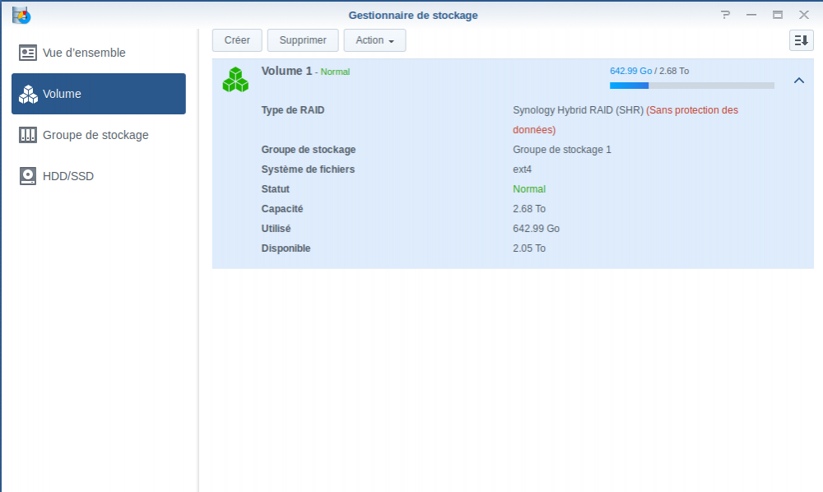
Task: Open help with the question mark icon
Action: point(725,15)
